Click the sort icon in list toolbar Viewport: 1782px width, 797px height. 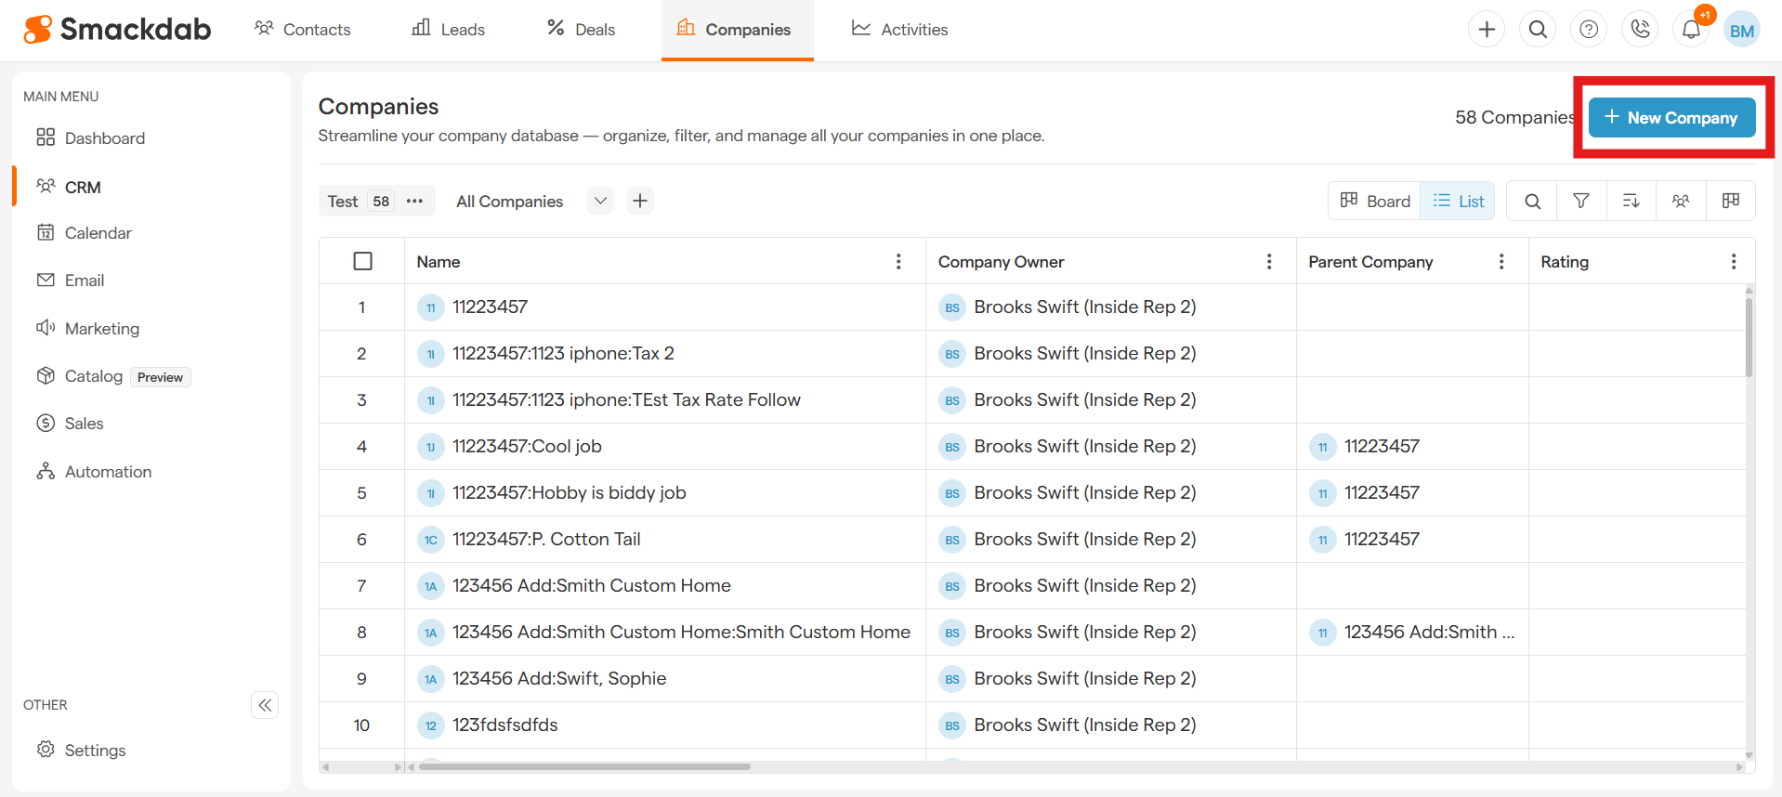1631,201
